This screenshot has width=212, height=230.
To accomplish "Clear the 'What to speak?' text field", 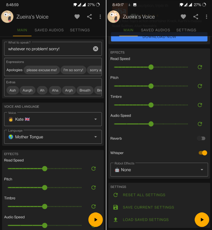I will coord(95,49).
